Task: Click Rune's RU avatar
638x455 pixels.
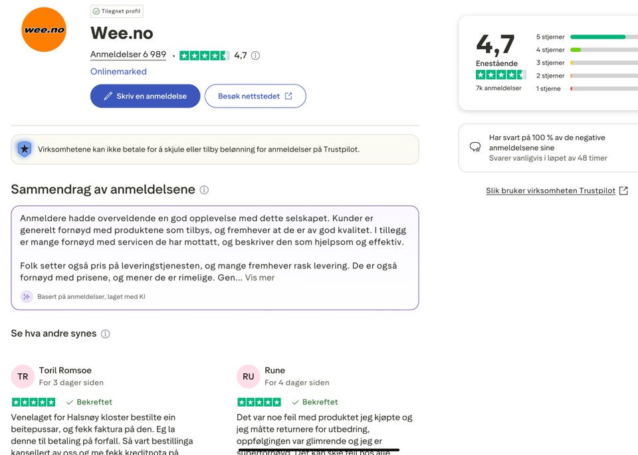Action: click(248, 377)
